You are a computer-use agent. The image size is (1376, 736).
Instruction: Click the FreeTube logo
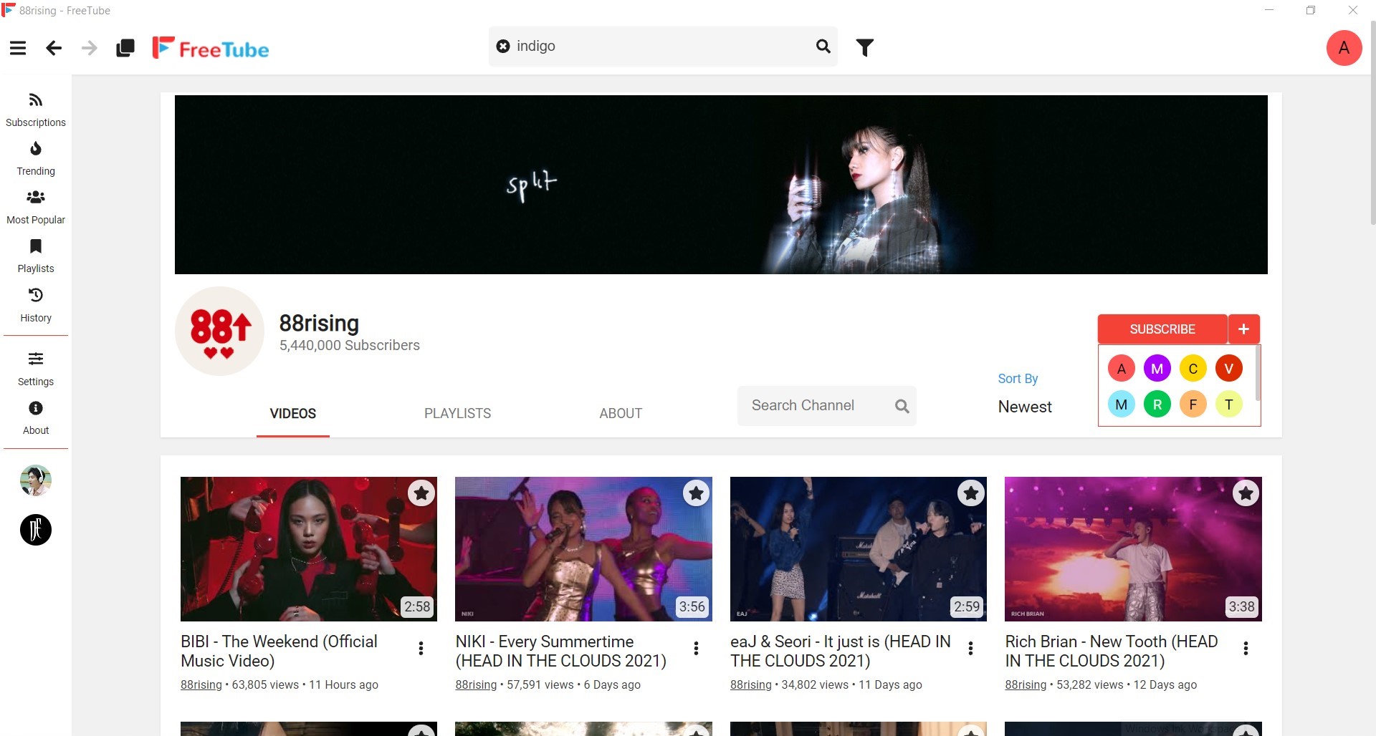(x=211, y=48)
